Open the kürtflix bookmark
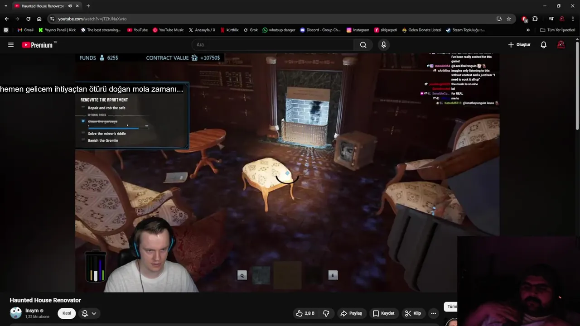580x326 pixels. [230, 30]
